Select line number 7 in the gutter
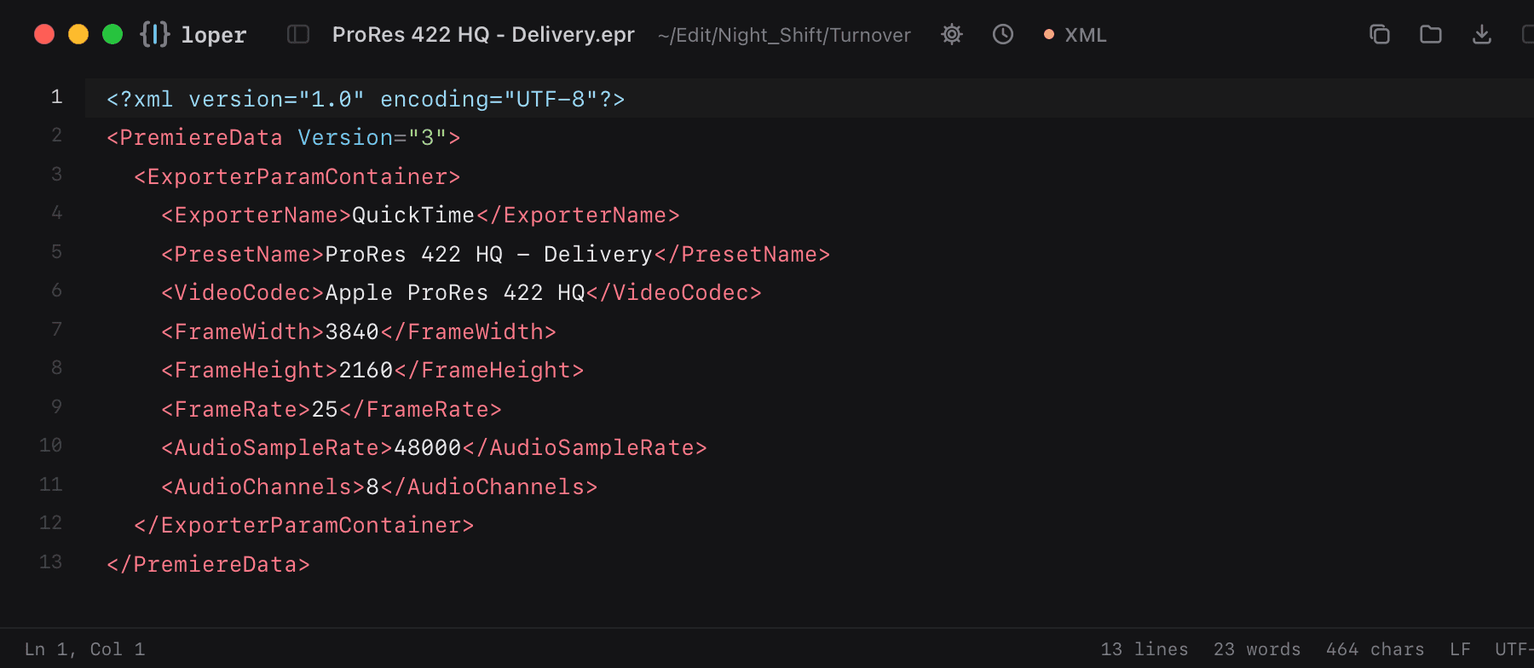This screenshot has width=1534, height=668. [56, 330]
